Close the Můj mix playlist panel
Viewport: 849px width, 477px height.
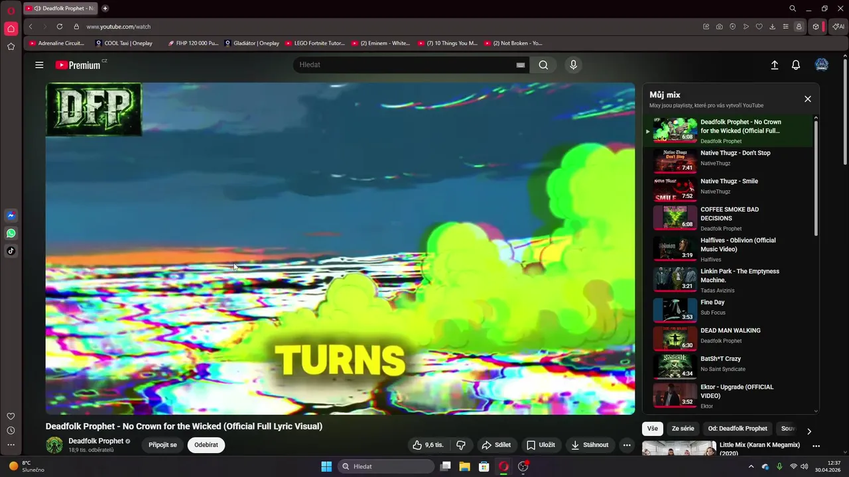[x=807, y=99]
